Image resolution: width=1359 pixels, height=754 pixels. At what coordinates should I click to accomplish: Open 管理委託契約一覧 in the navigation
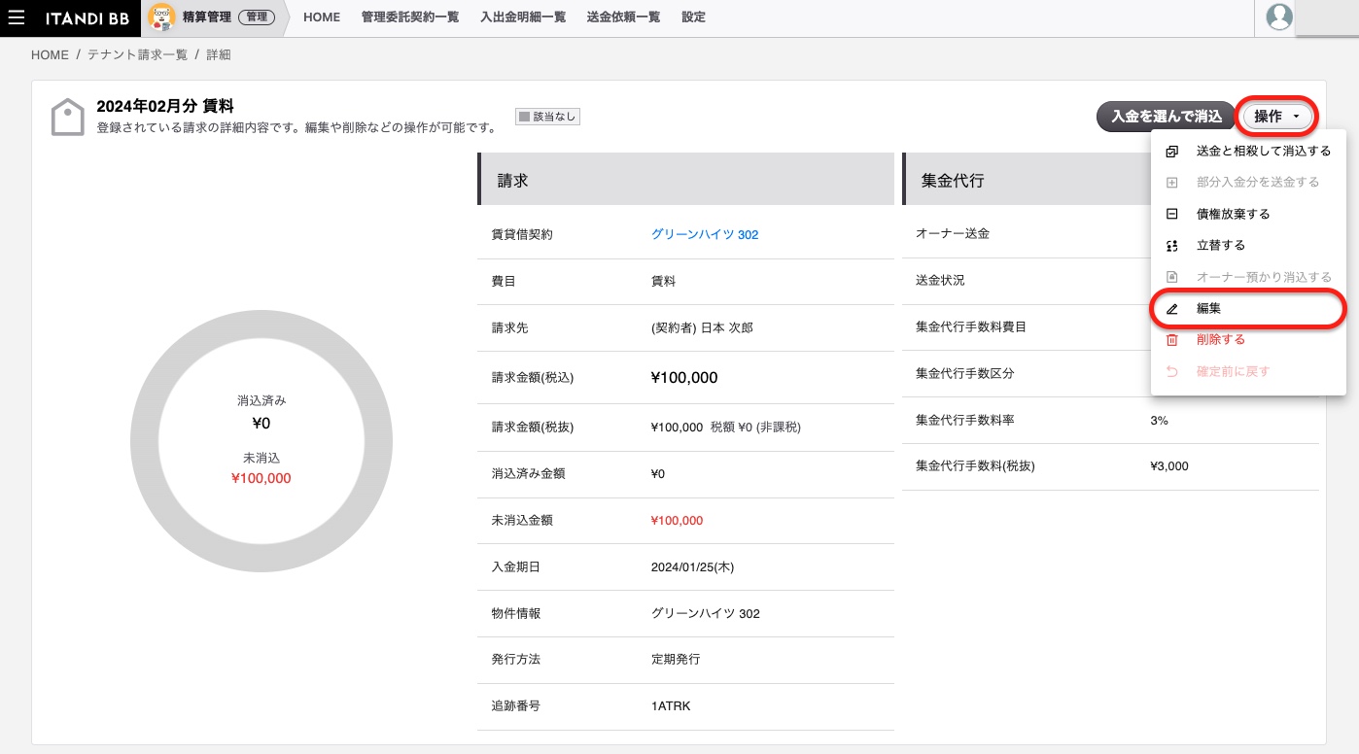pyautogui.click(x=409, y=17)
